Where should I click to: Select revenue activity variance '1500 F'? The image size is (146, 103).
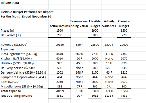point(109,45)
